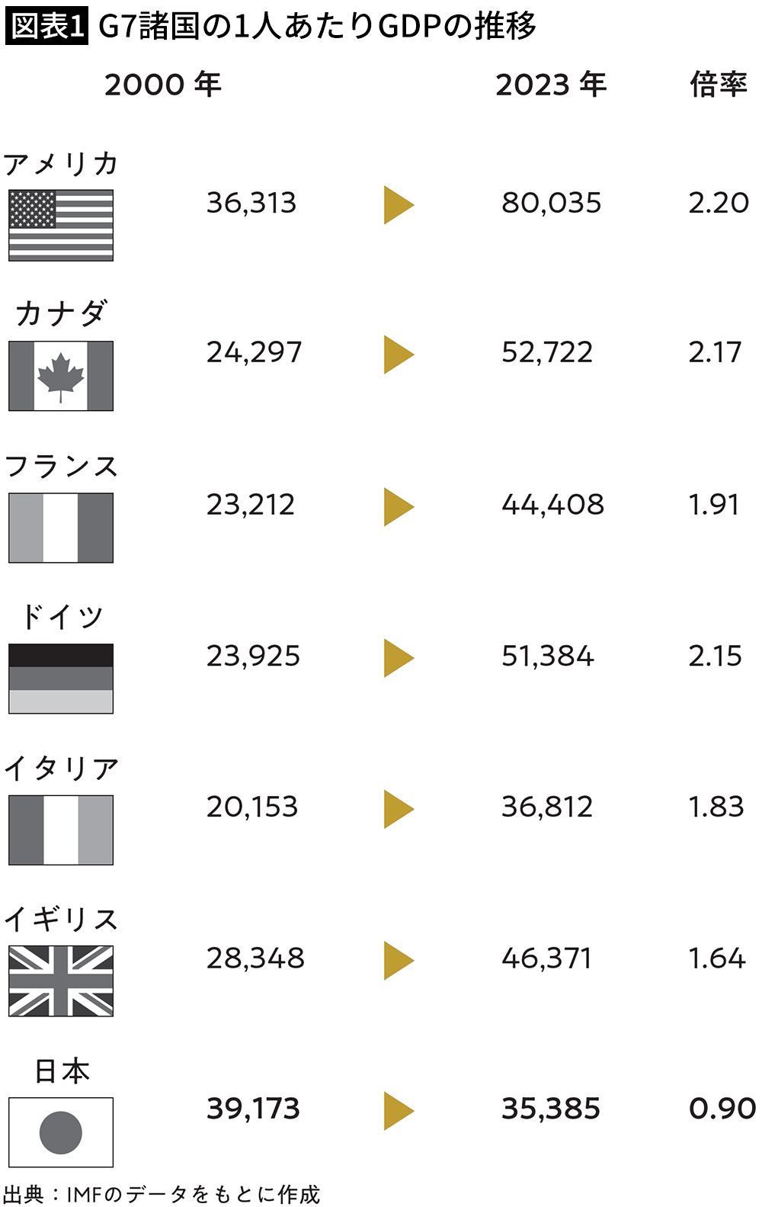
Task: Click the 図表1 label badge
Action: click(x=46, y=27)
